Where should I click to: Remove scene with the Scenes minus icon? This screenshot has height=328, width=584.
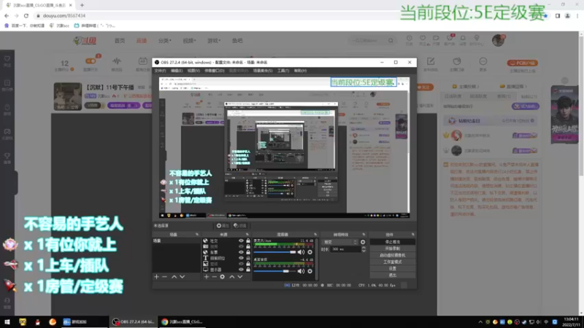click(164, 277)
